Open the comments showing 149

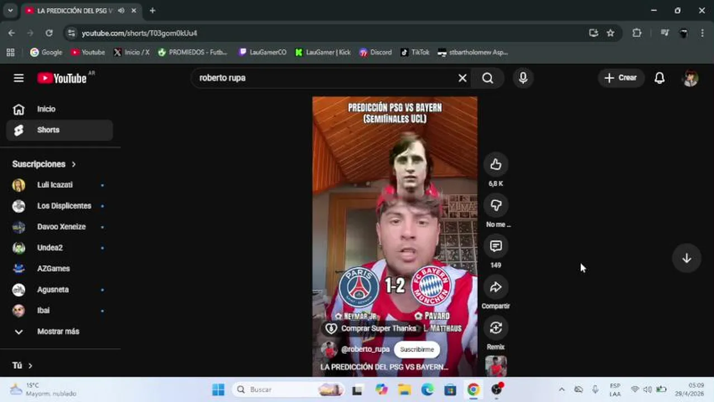click(x=496, y=246)
